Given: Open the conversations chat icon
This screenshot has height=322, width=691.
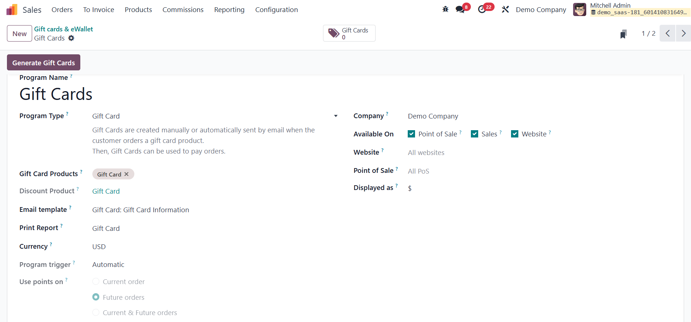Looking at the screenshot, I should point(460,9).
